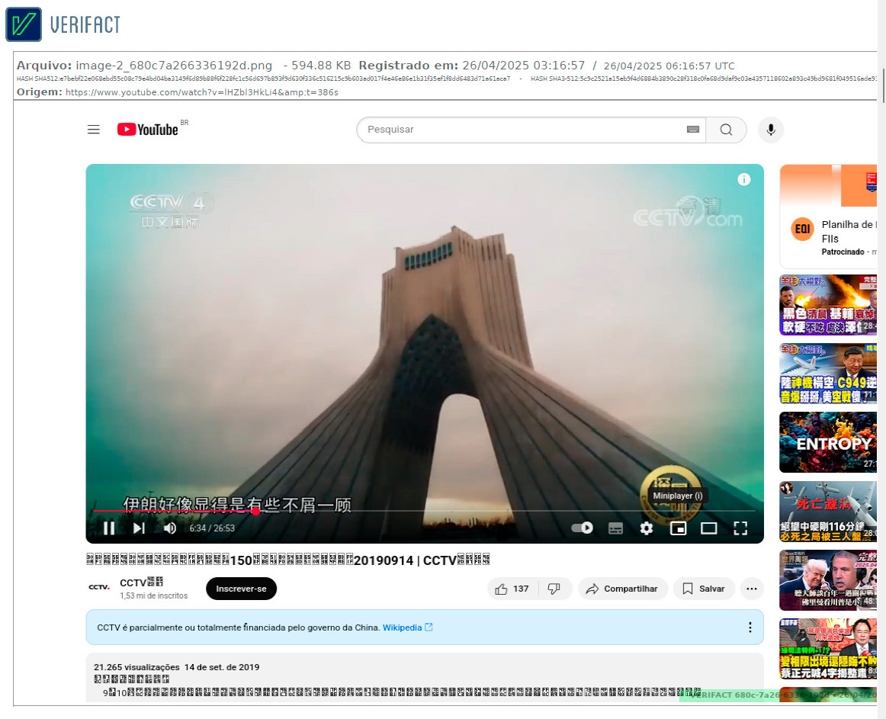The image size is (886, 719).
Task: Open more actions ellipsis next to Salvar
Action: click(752, 589)
